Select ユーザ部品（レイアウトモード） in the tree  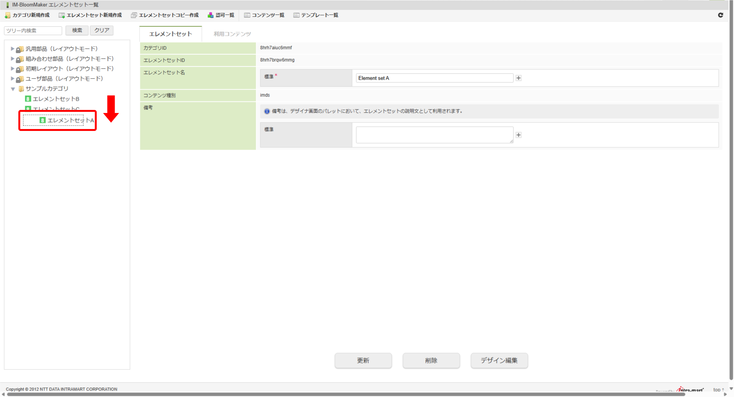(x=64, y=79)
